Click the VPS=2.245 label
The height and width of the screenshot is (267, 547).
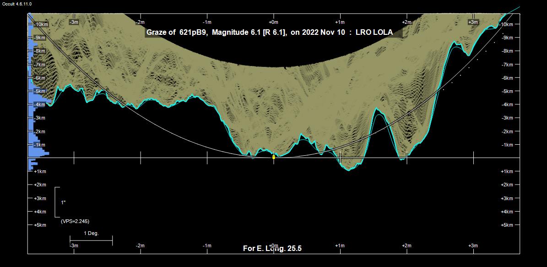pyautogui.click(x=75, y=221)
